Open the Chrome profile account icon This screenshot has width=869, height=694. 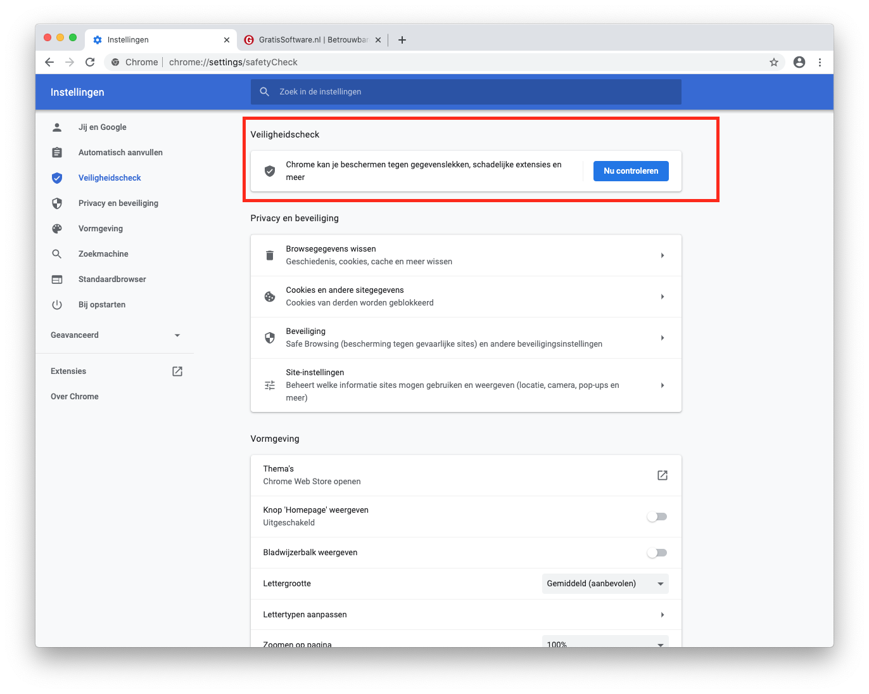pyautogui.click(x=799, y=62)
